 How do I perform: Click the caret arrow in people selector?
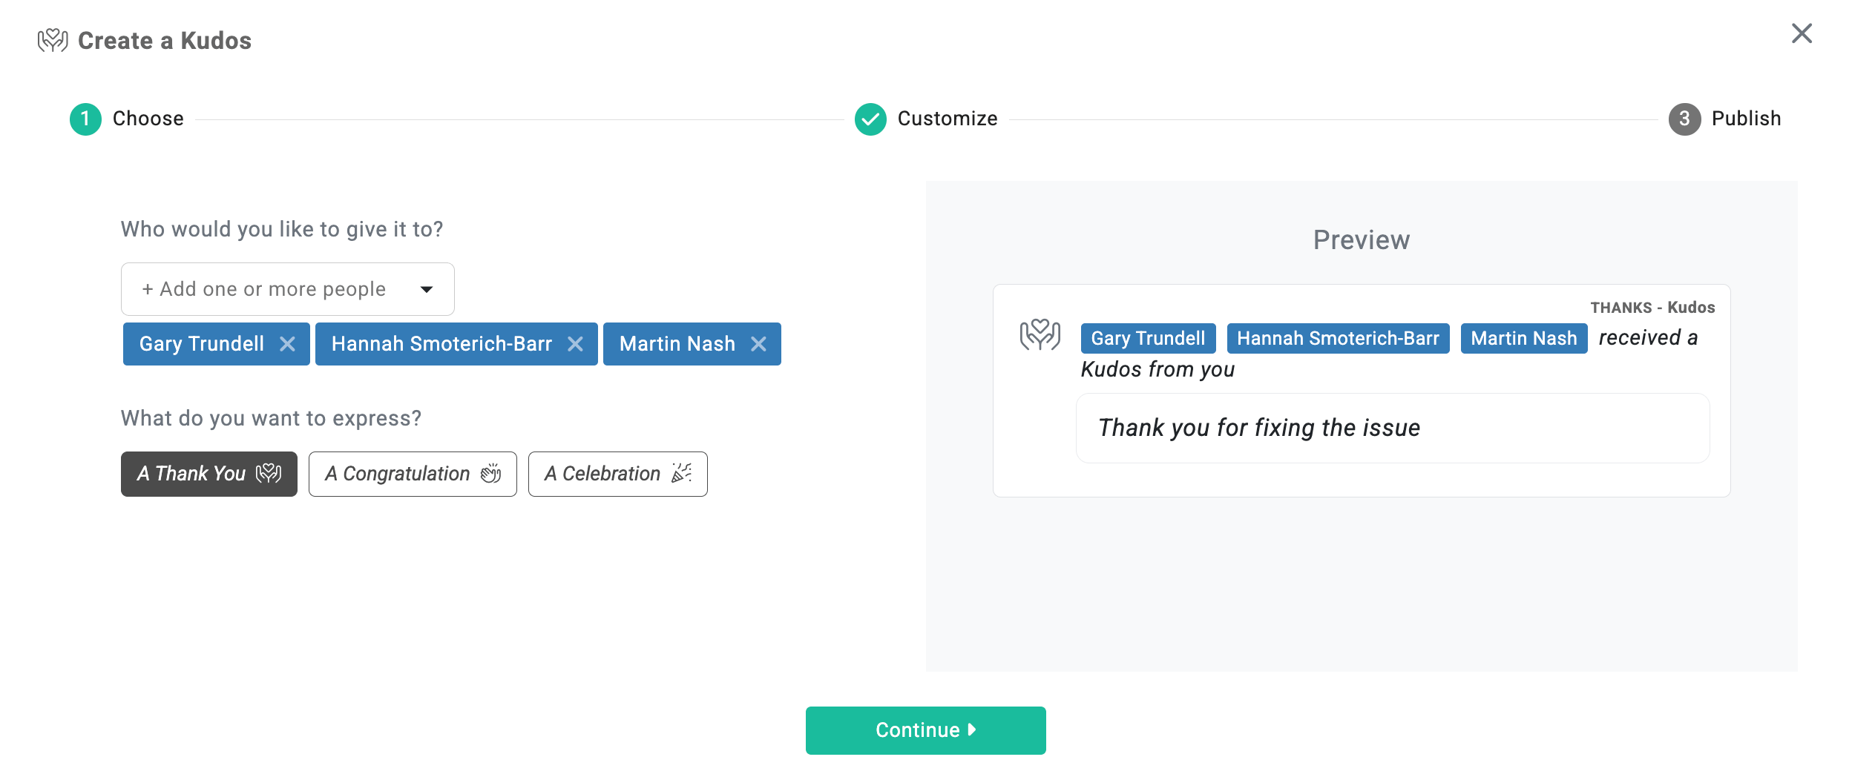427,289
